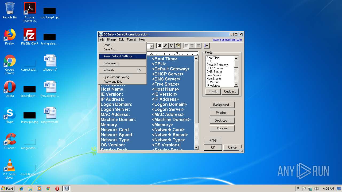Open the Help menu
The width and height of the screenshot is (342, 192).
point(142,39)
